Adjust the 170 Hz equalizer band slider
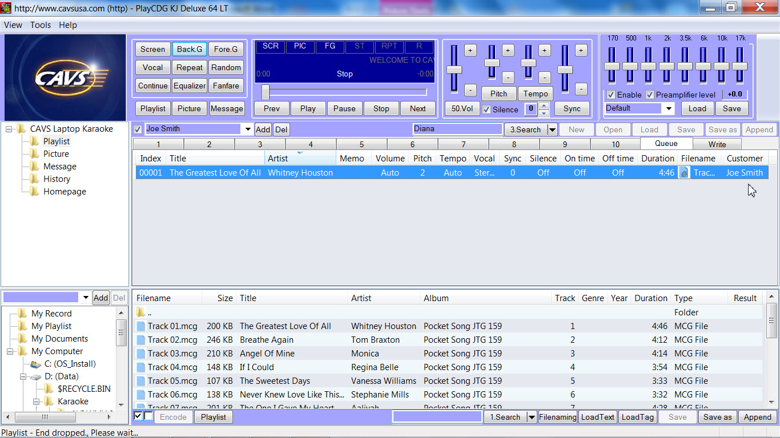This screenshot has height=438, width=780. pyautogui.click(x=612, y=66)
